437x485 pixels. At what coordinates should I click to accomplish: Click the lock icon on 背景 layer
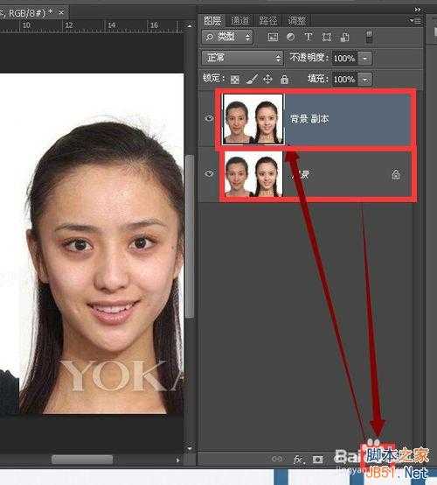(x=396, y=175)
